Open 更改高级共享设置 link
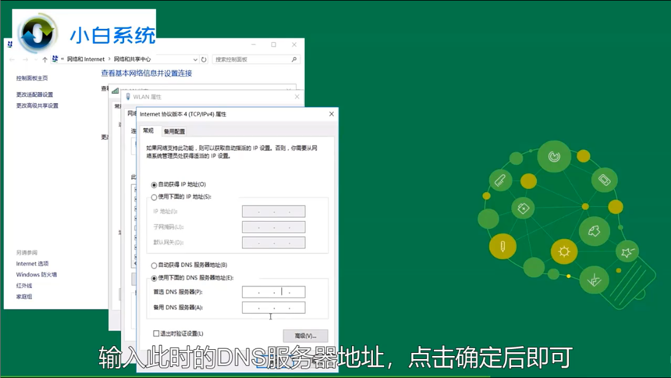The image size is (671, 378). coord(37,106)
